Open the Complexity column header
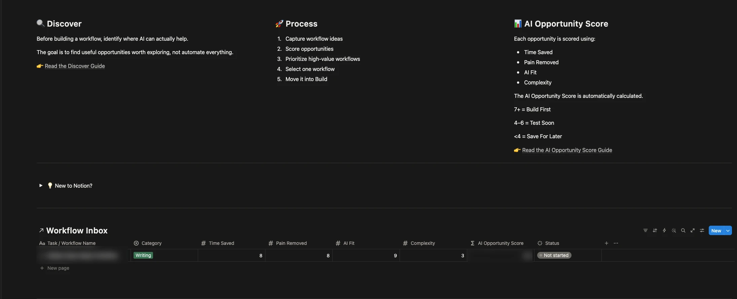 (422, 243)
